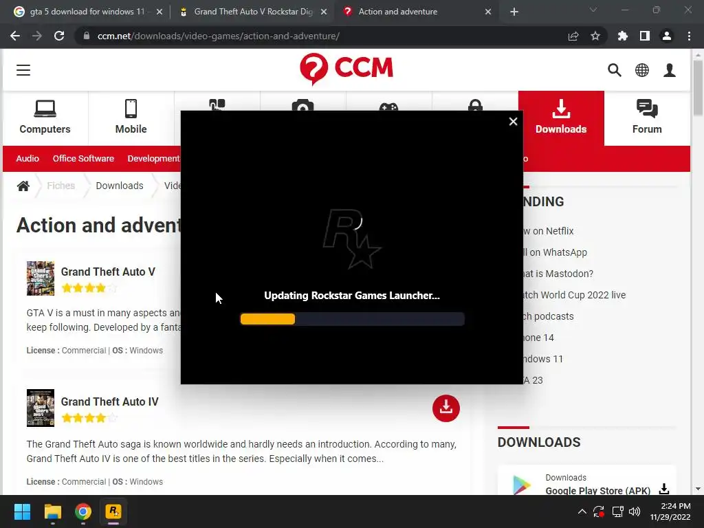Viewport: 704px width, 528px height.
Task: Open the Chrome three-dot menu
Action: (689, 36)
